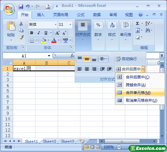
Task: Click the Cut scissors icon
Action: pyautogui.click(x=21, y=24)
